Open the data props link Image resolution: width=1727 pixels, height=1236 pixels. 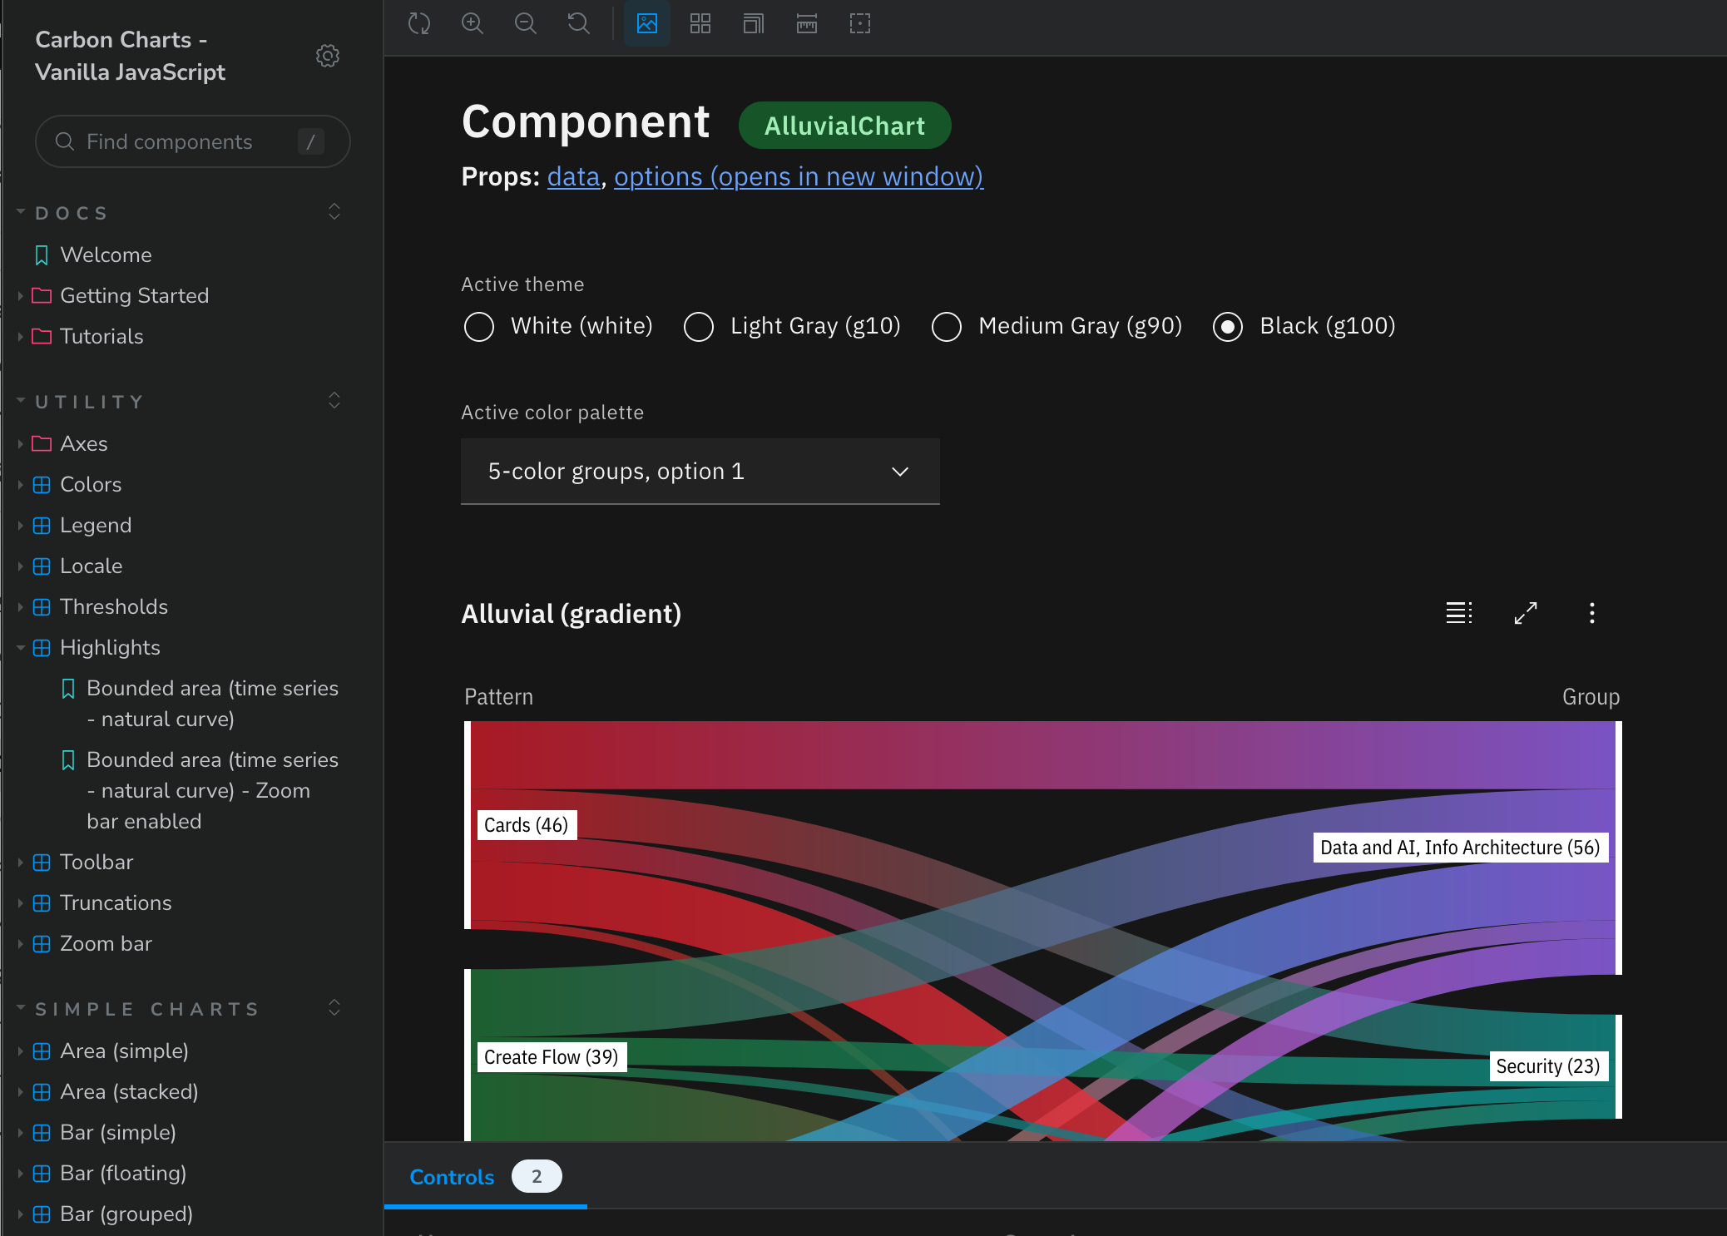(573, 177)
